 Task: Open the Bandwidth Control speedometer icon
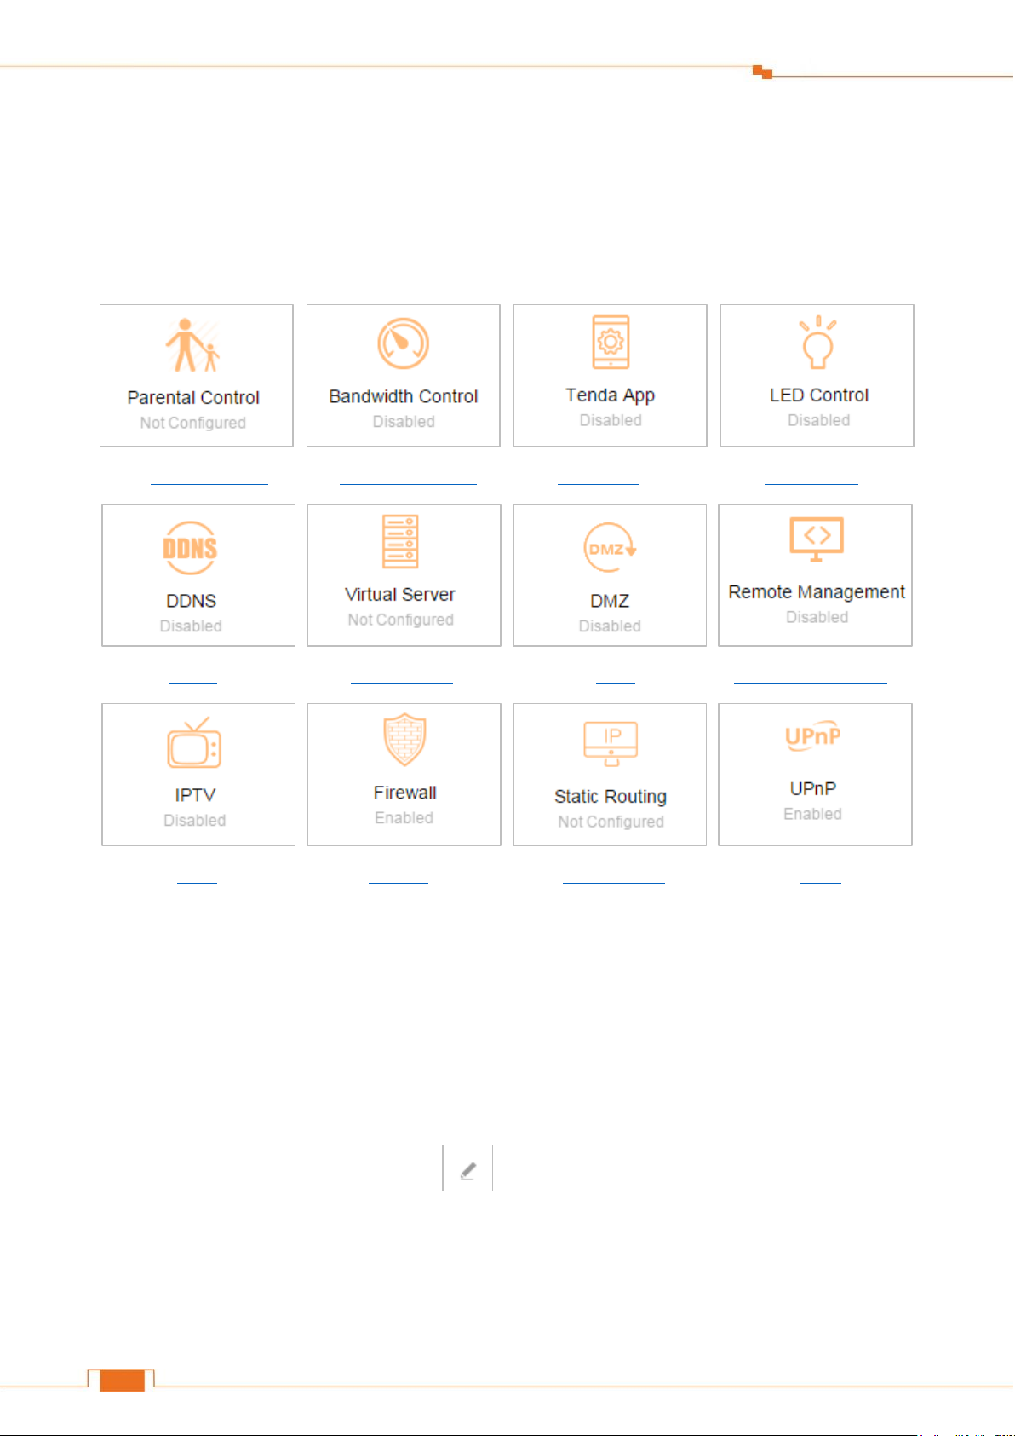point(404,343)
